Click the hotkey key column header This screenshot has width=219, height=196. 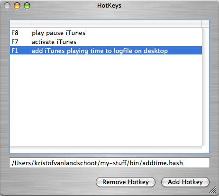point(20,24)
